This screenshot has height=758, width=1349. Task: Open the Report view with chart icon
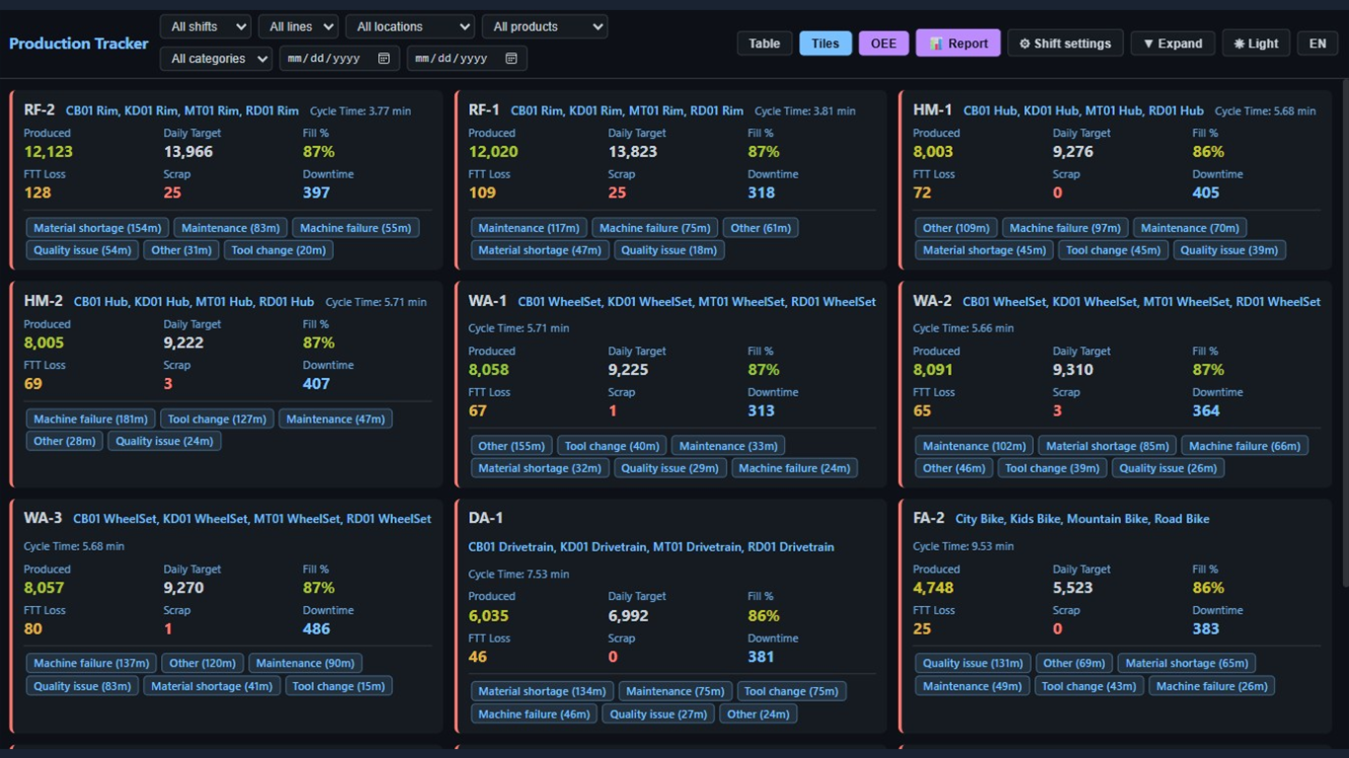click(958, 43)
